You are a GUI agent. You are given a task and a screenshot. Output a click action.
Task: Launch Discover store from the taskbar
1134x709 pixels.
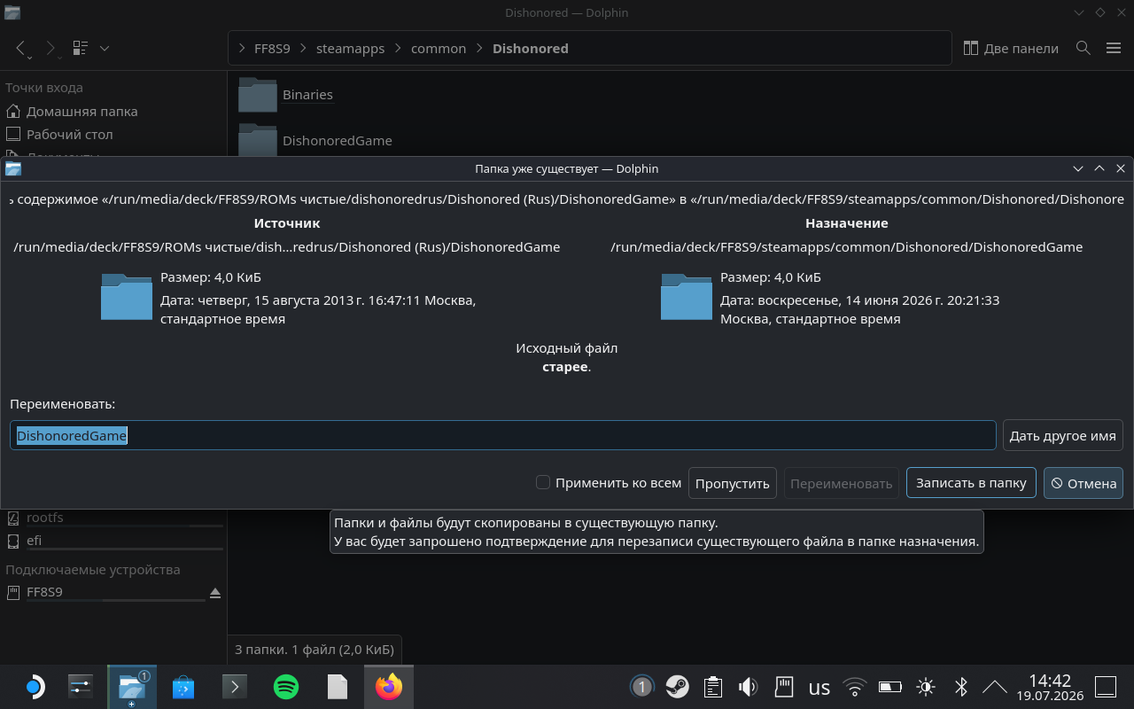[x=183, y=687]
